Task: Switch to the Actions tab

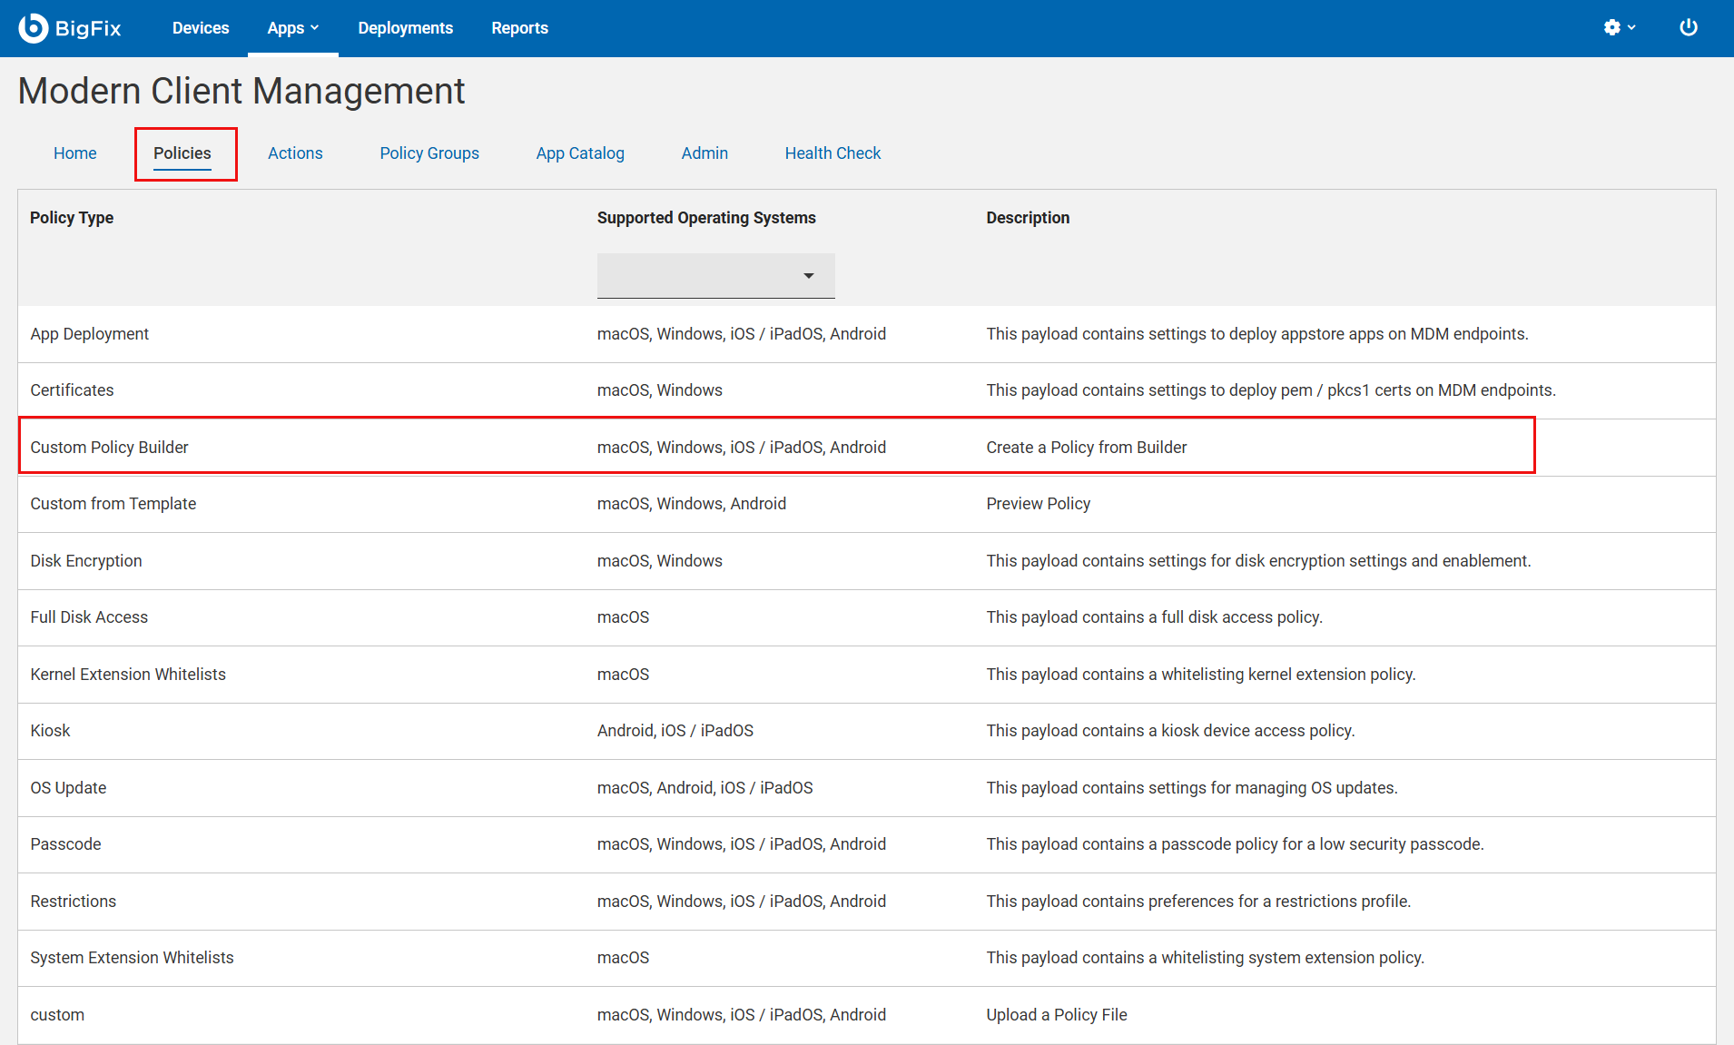Action: [295, 153]
